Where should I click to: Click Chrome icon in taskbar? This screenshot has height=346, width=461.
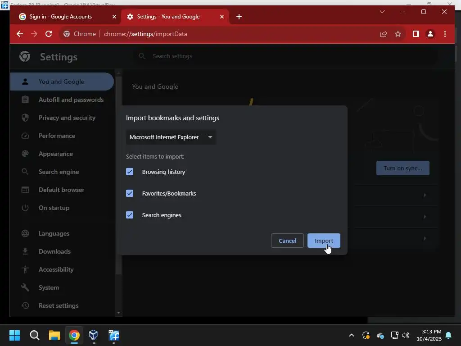click(74, 335)
